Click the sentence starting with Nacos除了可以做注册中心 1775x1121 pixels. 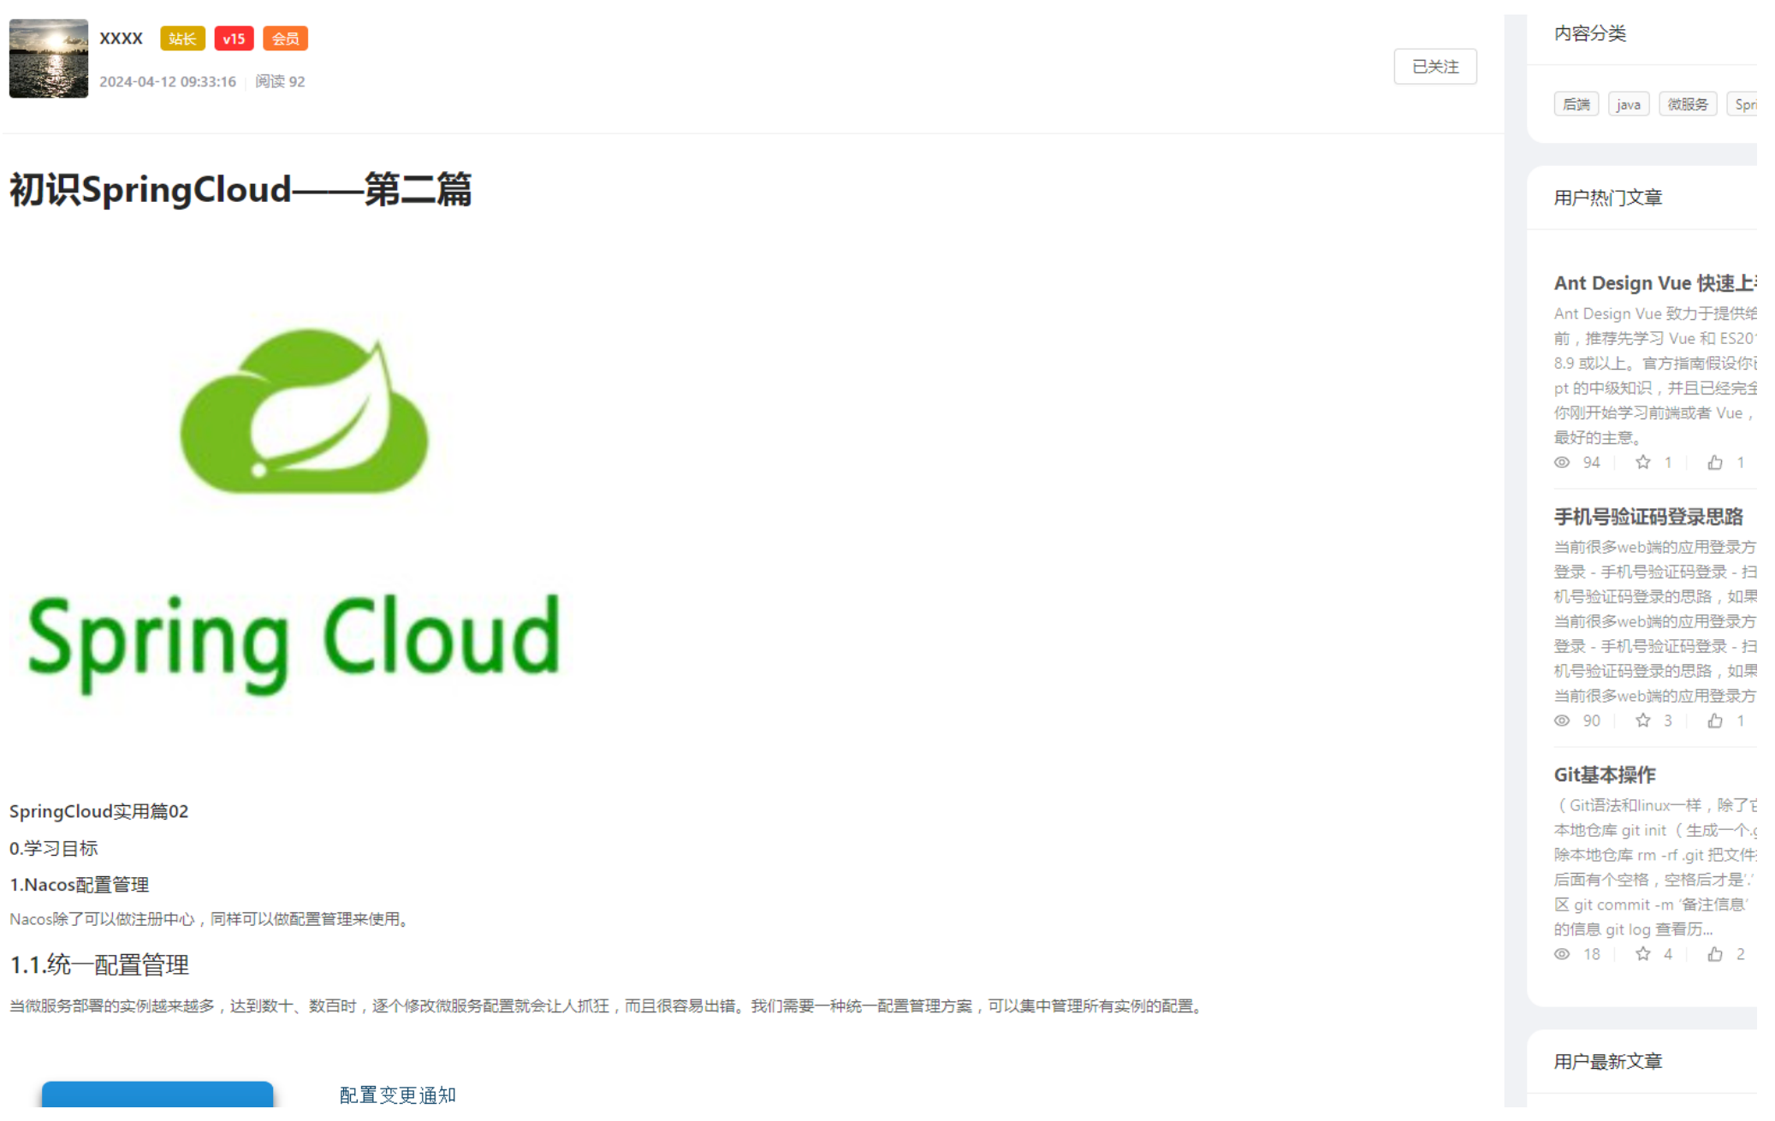coord(211,920)
